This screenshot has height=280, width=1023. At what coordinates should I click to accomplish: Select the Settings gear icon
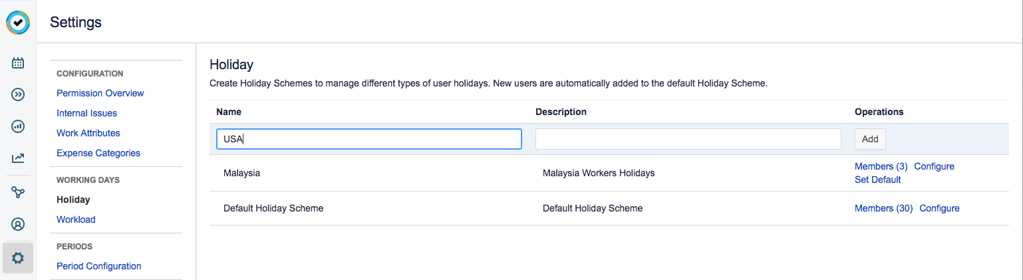coord(18,258)
